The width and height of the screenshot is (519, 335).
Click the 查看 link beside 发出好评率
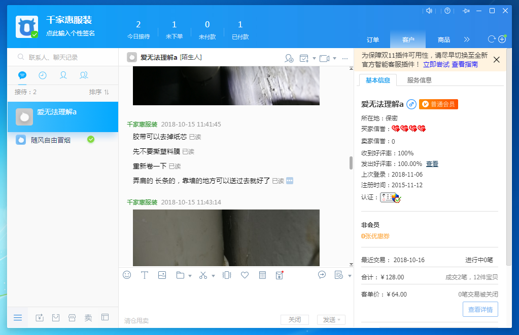click(x=432, y=163)
